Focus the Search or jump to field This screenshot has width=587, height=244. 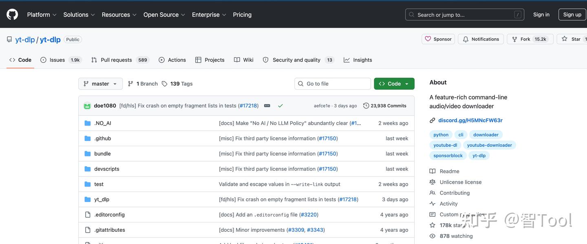point(465,15)
